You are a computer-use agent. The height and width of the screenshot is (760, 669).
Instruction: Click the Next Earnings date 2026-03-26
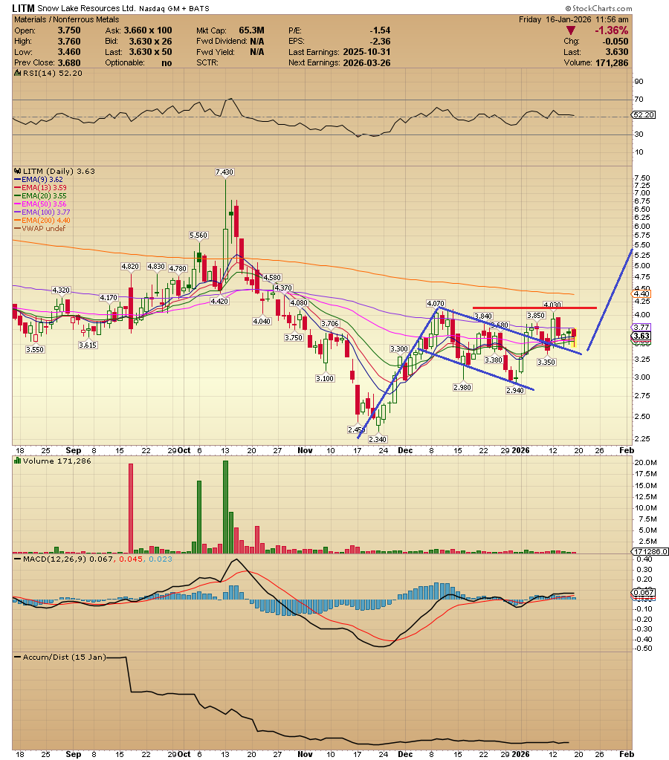366,63
